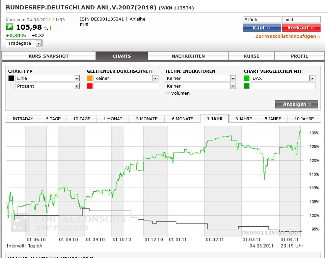Screen dimensions: 328x258
Task: Click the black chart type color swatch
Action: [11, 78]
